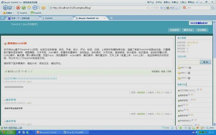Delete the 123 category with its X icon
This screenshot has width=216, height=135.
pos(189,78)
